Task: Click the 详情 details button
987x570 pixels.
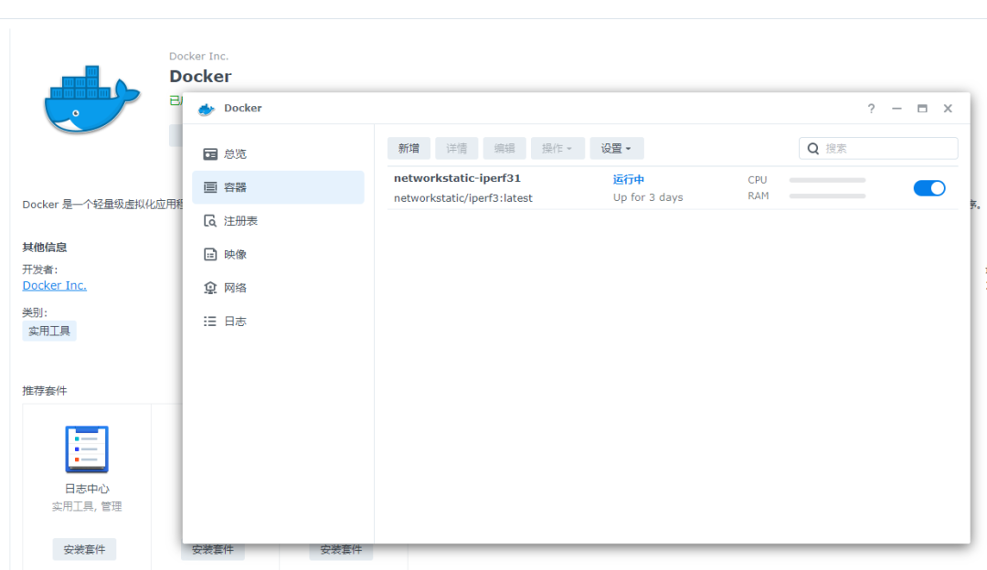Action: coord(456,149)
